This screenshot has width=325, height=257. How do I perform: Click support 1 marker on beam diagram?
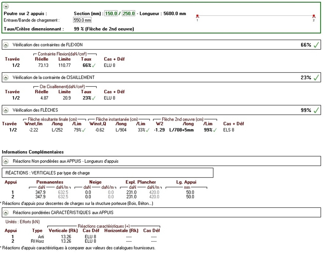click(x=197, y=16)
